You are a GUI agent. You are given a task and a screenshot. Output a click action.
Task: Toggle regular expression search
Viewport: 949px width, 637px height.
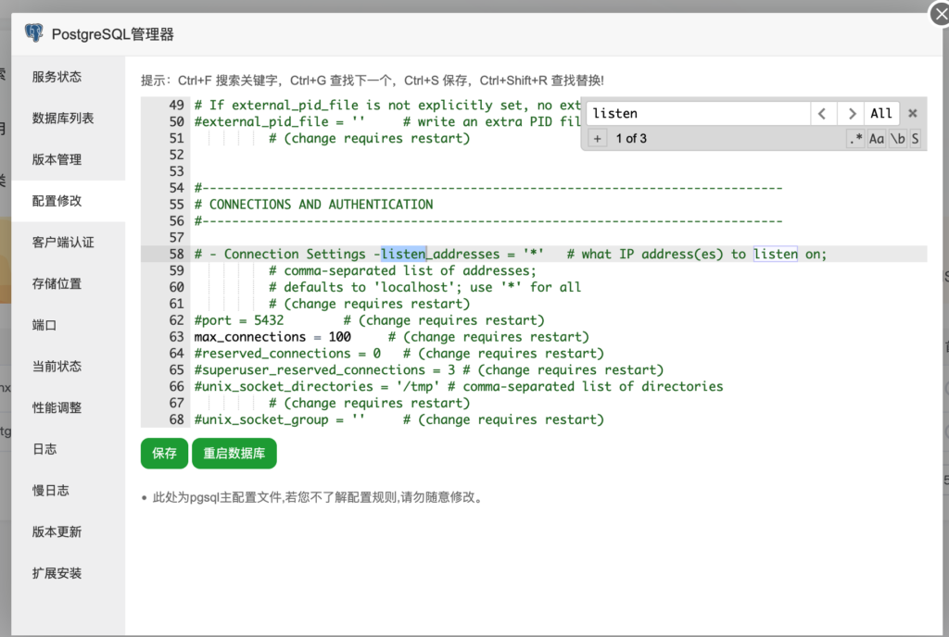click(855, 139)
